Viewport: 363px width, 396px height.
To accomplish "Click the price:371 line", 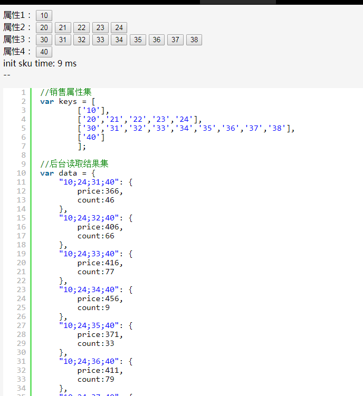I will tap(100, 335).
